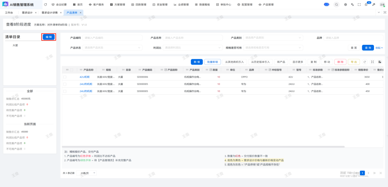Open the AI assistant robot icon
The height and width of the screenshot is (187, 388).
click(x=327, y=5)
